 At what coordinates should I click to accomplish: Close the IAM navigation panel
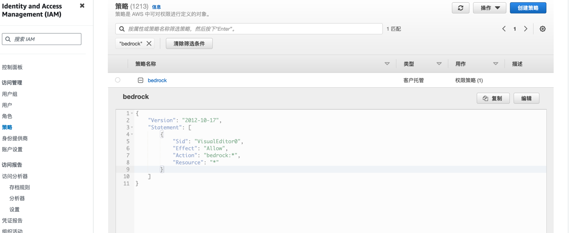(x=82, y=6)
